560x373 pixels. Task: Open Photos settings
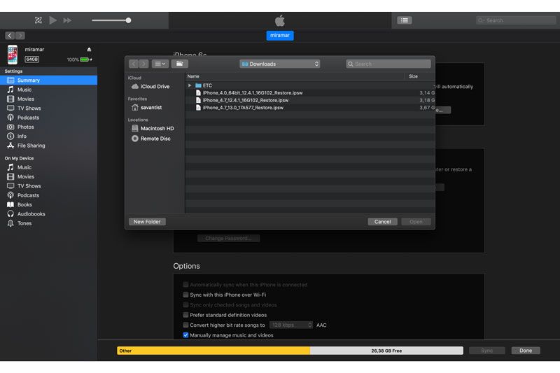point(48,127)
